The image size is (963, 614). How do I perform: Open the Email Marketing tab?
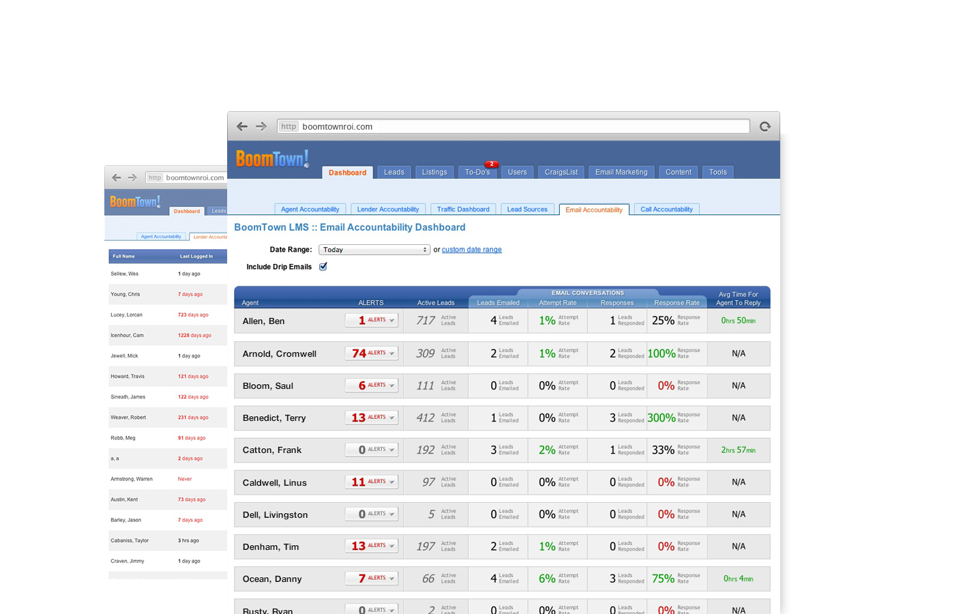pyautogui.click(x=621, y=173)
